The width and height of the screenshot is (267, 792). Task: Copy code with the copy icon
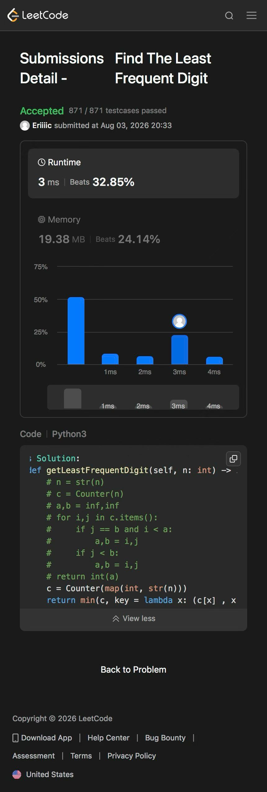tap(233, 459)
